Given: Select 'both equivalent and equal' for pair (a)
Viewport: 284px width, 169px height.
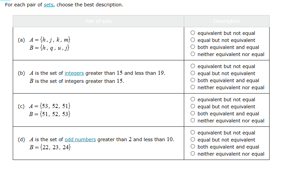Looking at the screenshot, I should coord(193,47).
